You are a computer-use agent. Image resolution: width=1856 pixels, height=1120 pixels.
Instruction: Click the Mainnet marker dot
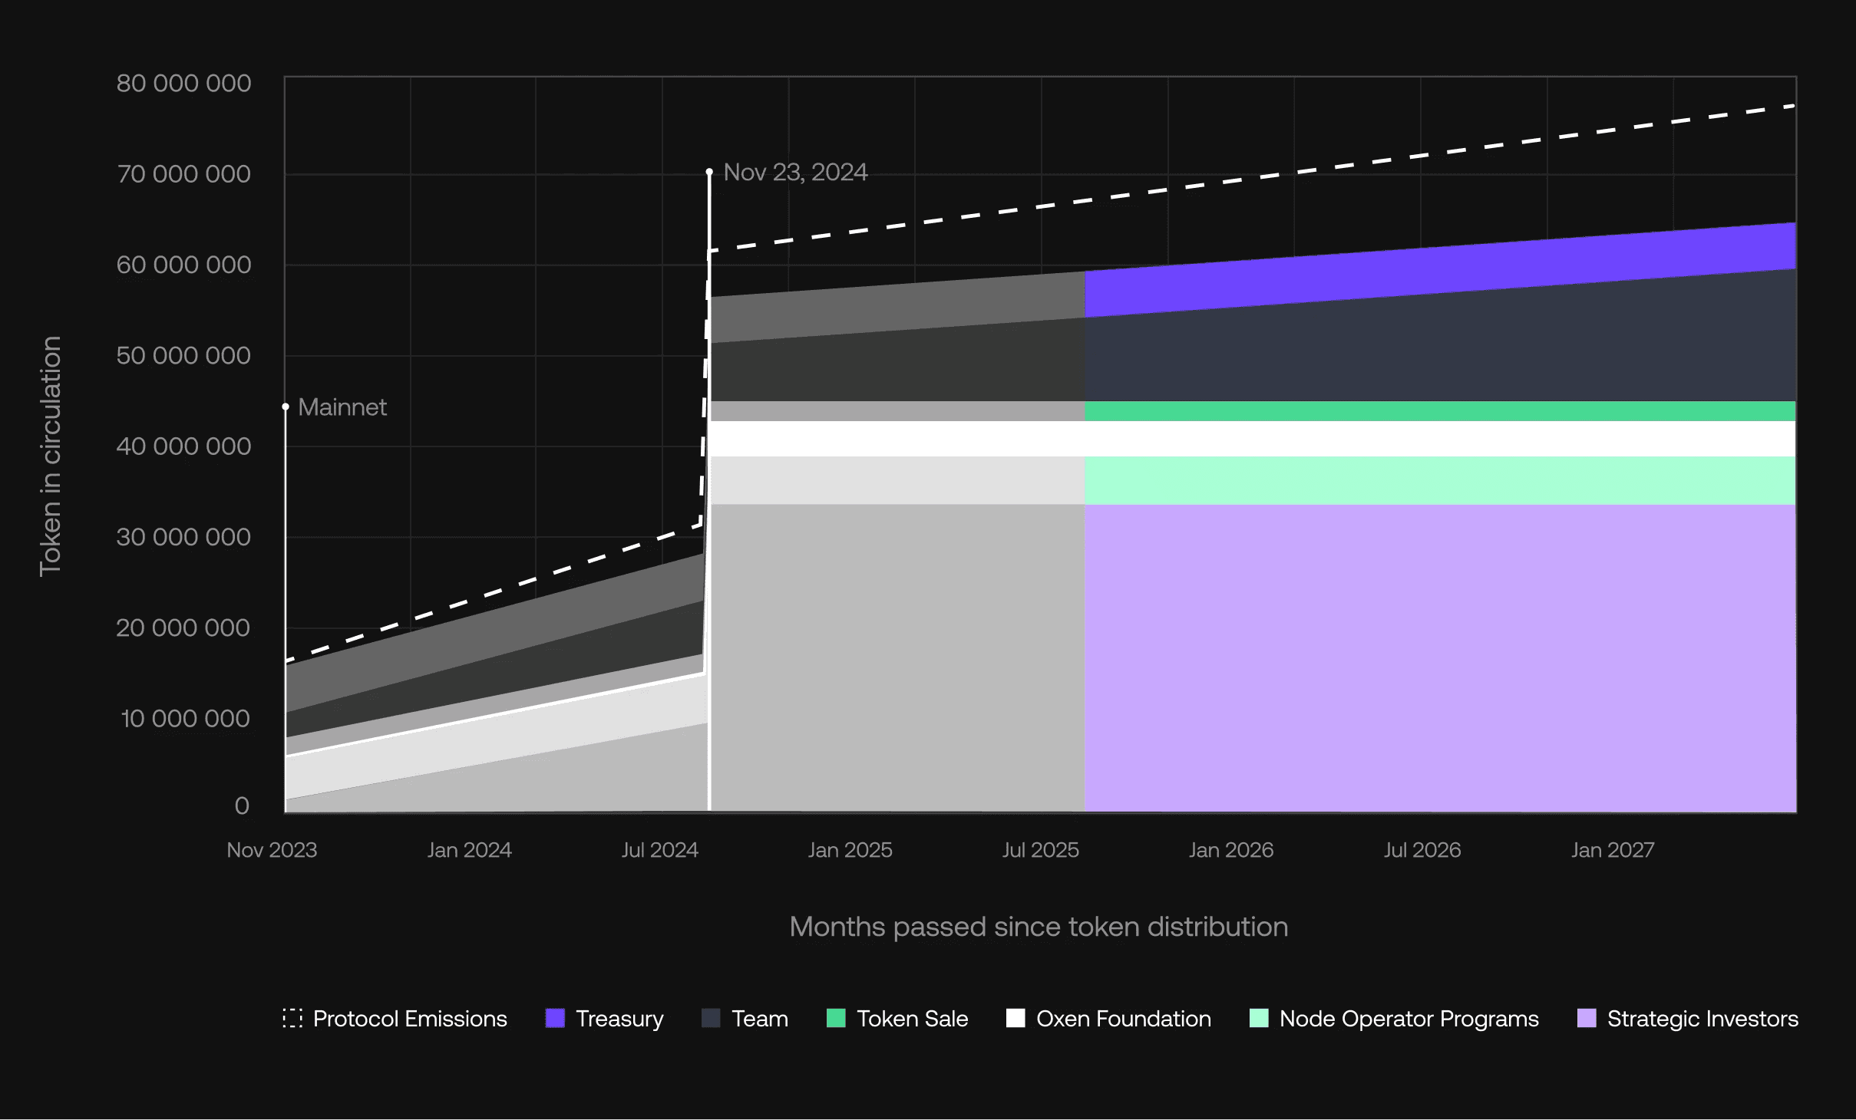(286, 407)
